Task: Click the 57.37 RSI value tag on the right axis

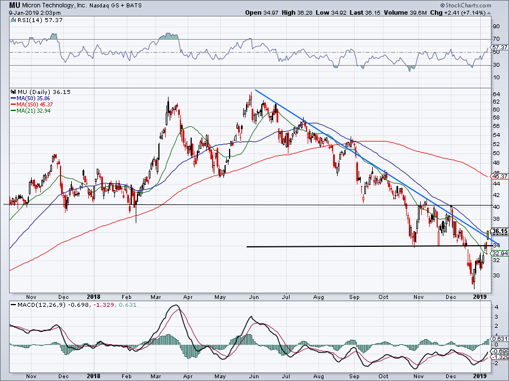Action: click(500, 48)
